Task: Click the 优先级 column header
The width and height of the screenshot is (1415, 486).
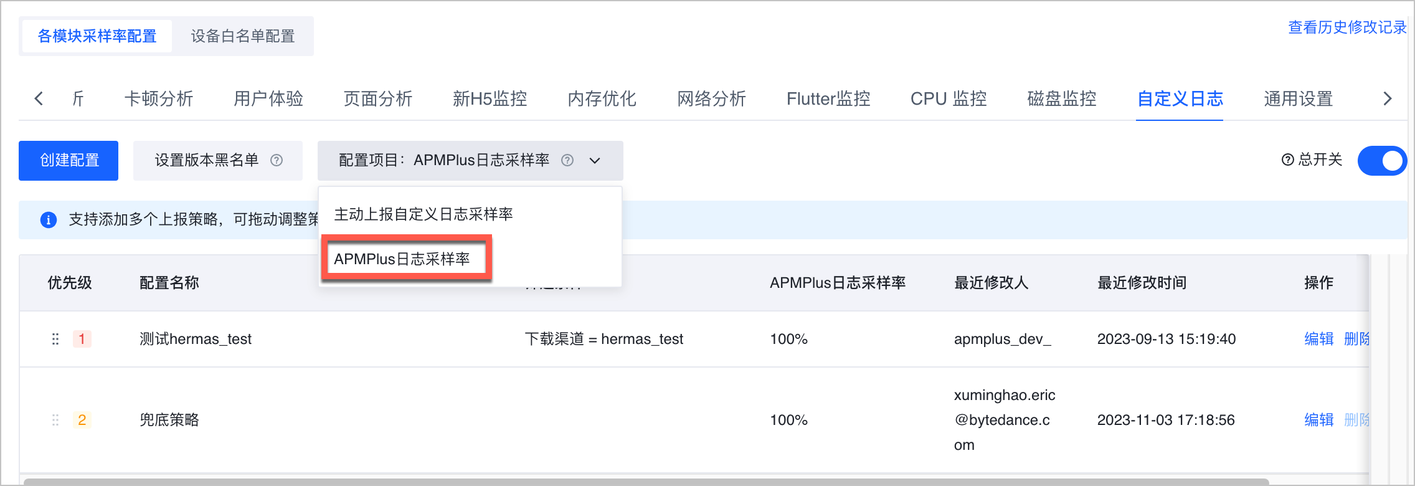Action: point(70,283)
